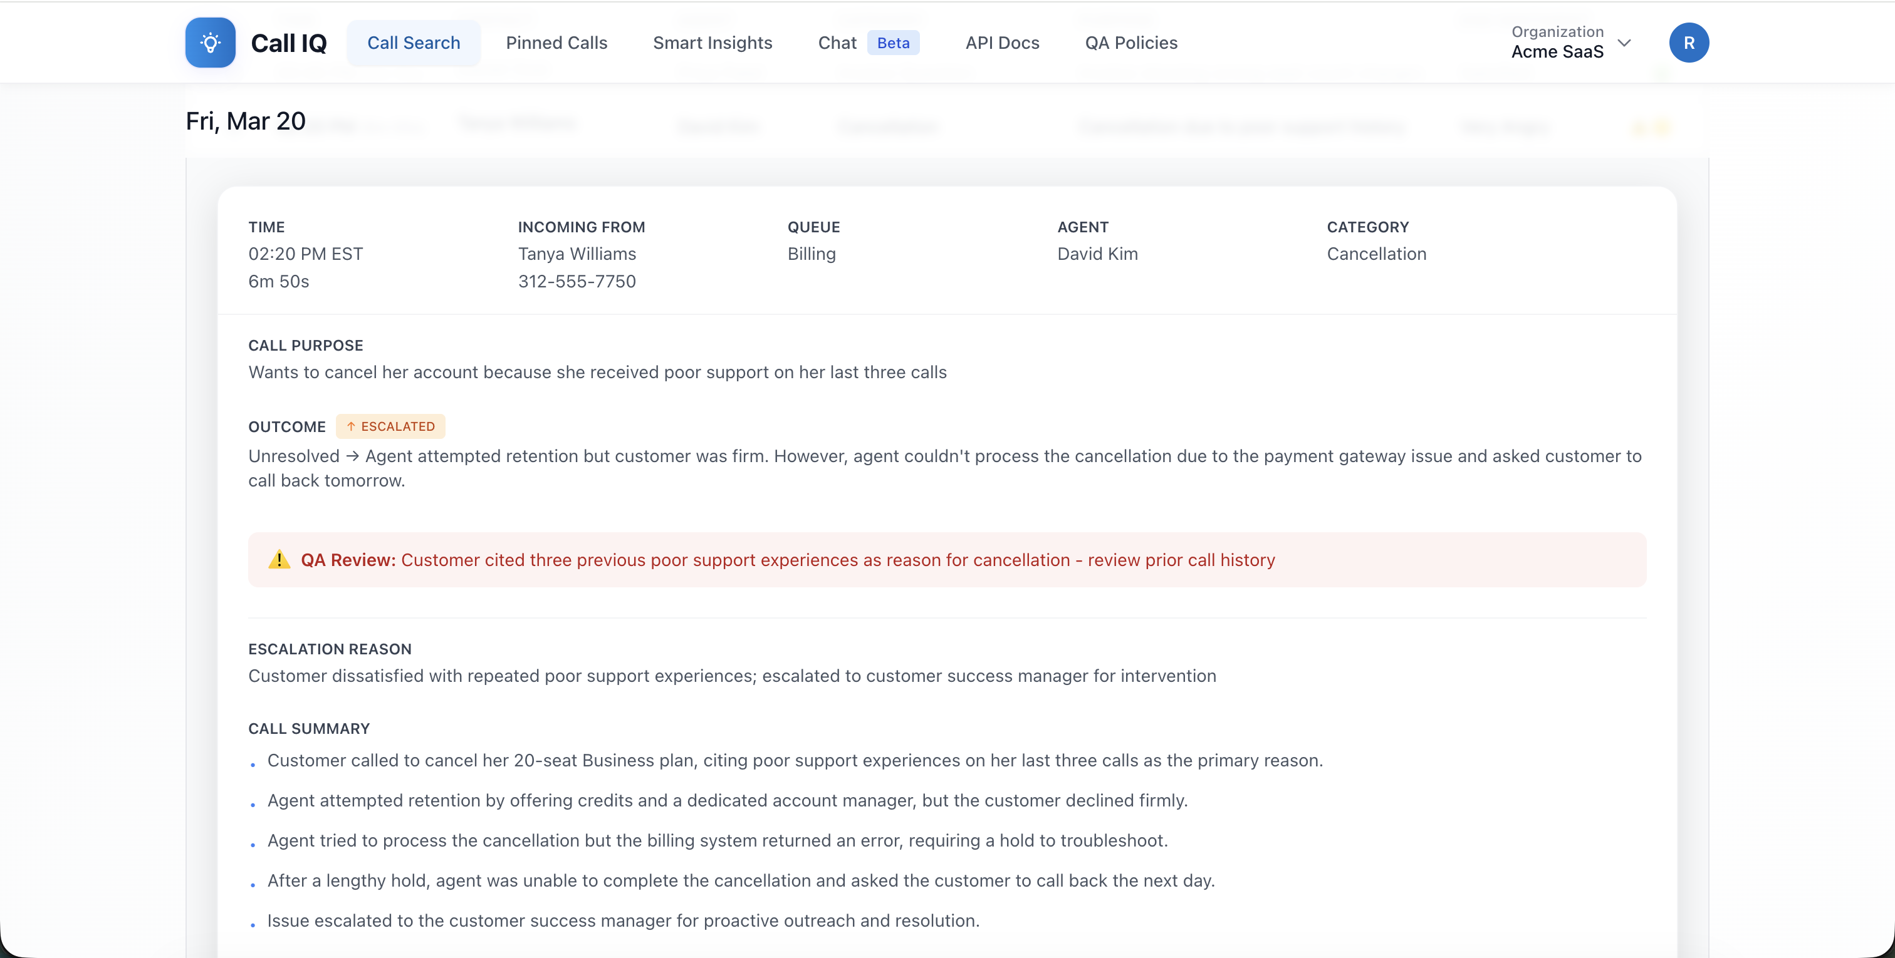View the API Docs page
The width and height of the screenshot is (1895, 958).
[1002, 43]
